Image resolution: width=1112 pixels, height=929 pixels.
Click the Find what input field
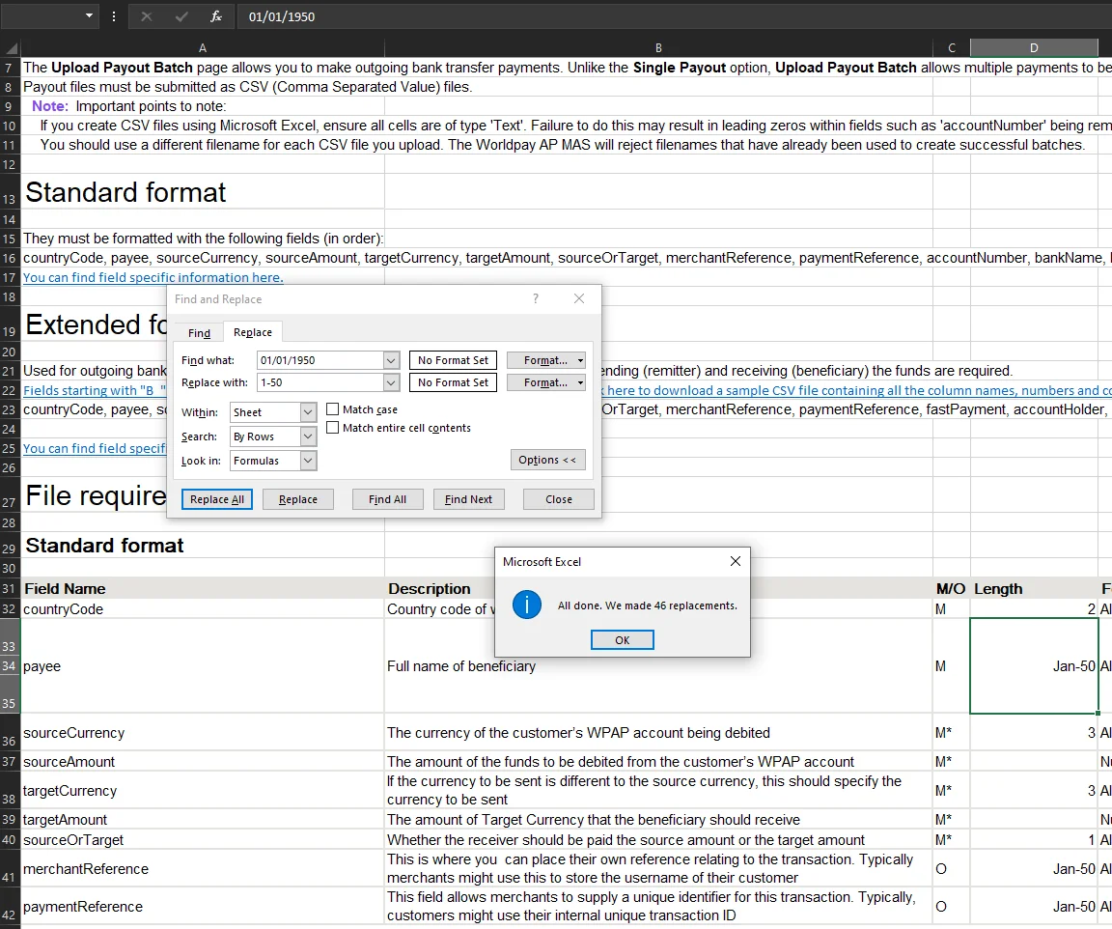[x=320, y=360]
